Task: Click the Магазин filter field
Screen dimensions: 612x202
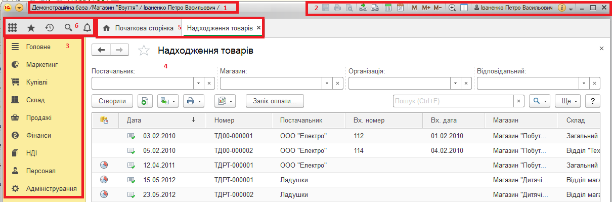Action: tap(271, 83)
